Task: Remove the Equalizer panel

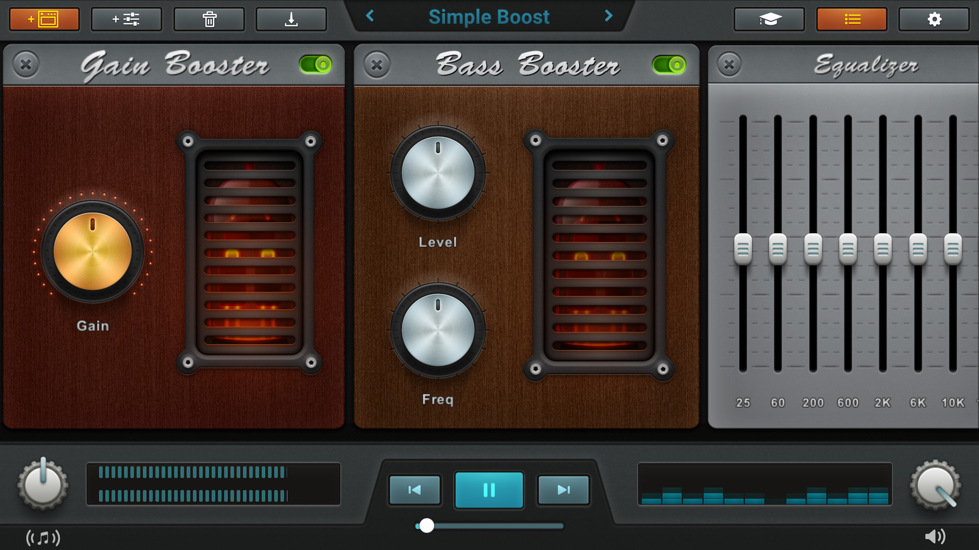Action: point(729,65)
